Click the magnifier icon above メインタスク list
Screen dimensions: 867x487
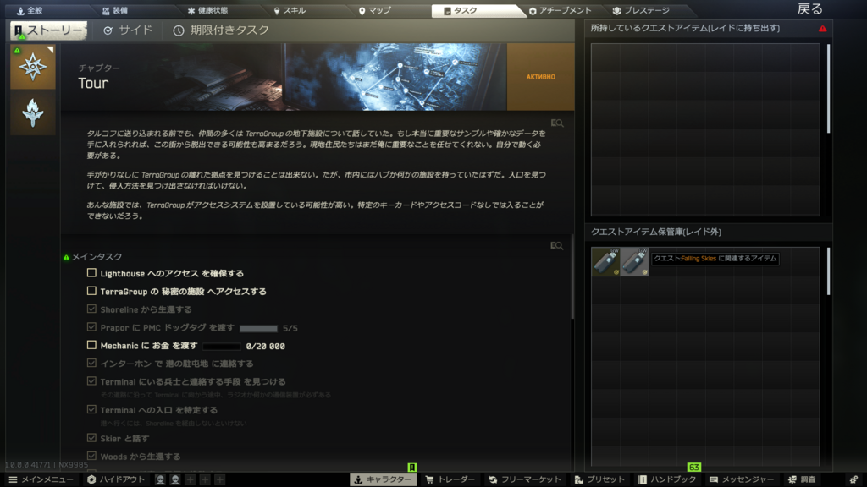click(x=556, y=246)
